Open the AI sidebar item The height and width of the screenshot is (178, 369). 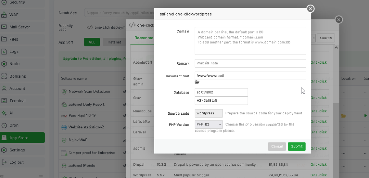tap(22, 113)
